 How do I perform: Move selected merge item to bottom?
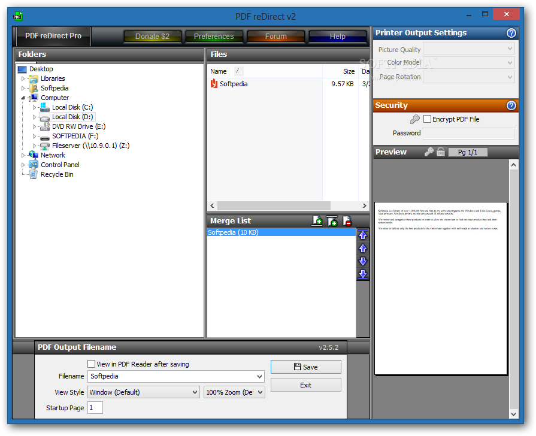pos(363,274)
